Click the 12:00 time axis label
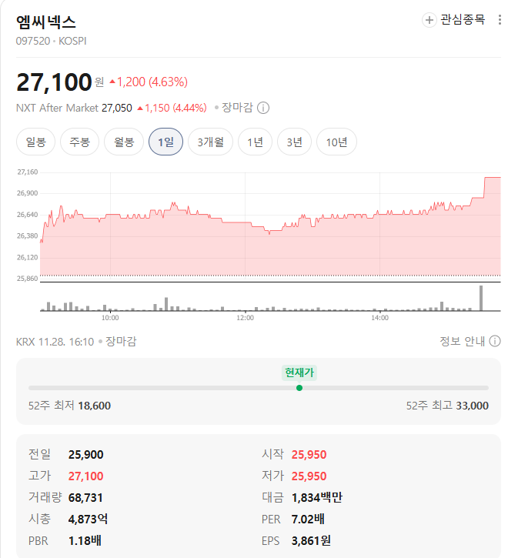508x558 pixels. (245, 318)
